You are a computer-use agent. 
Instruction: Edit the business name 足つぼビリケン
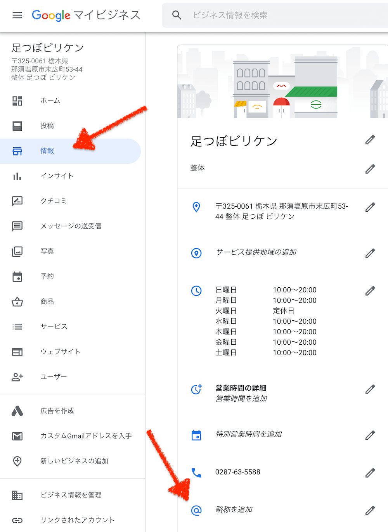370,140
